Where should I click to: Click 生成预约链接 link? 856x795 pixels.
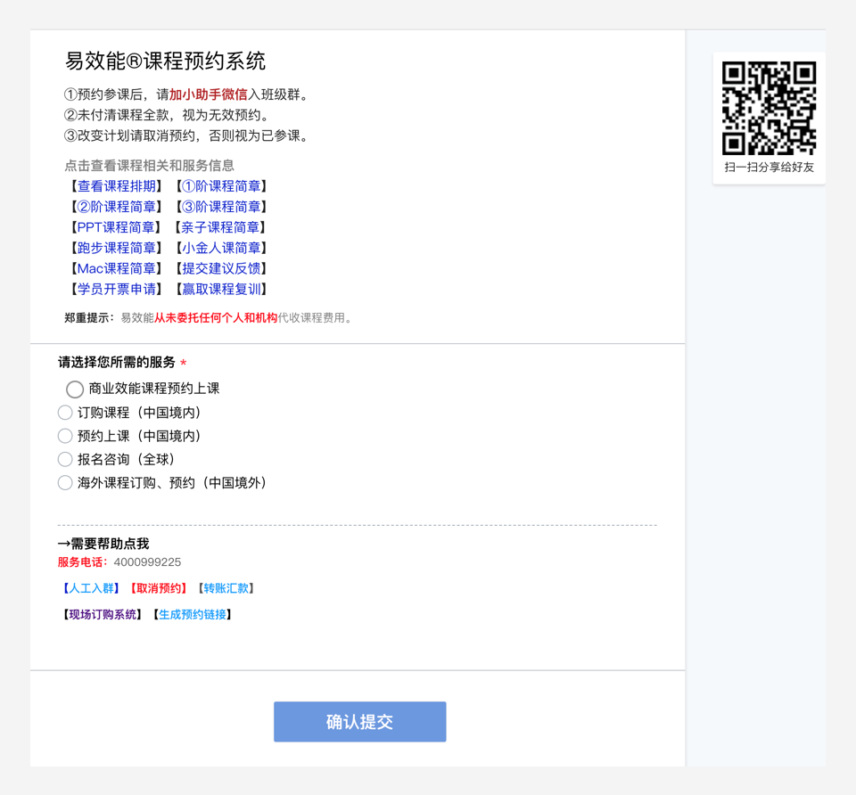[193, 614]
